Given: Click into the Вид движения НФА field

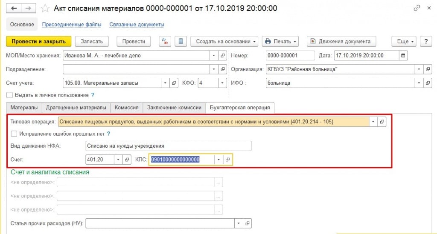Looking at the screenshot, I should click(168, 146).
